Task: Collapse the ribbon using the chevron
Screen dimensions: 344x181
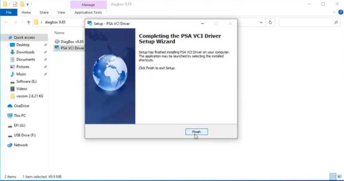Action: [x=335, y=12]
